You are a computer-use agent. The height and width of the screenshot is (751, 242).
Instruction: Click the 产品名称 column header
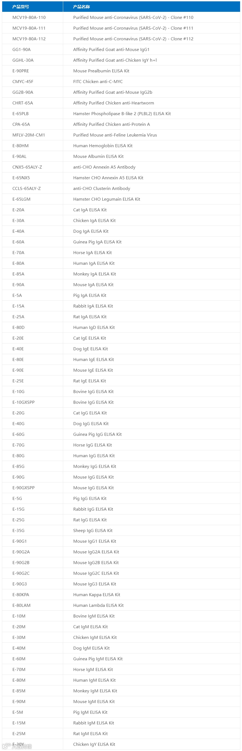[81, 7]
